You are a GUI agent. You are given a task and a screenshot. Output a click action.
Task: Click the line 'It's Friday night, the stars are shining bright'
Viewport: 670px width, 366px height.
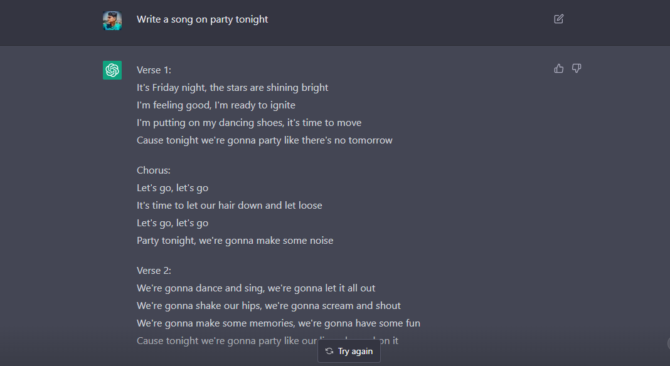[232, 88]
